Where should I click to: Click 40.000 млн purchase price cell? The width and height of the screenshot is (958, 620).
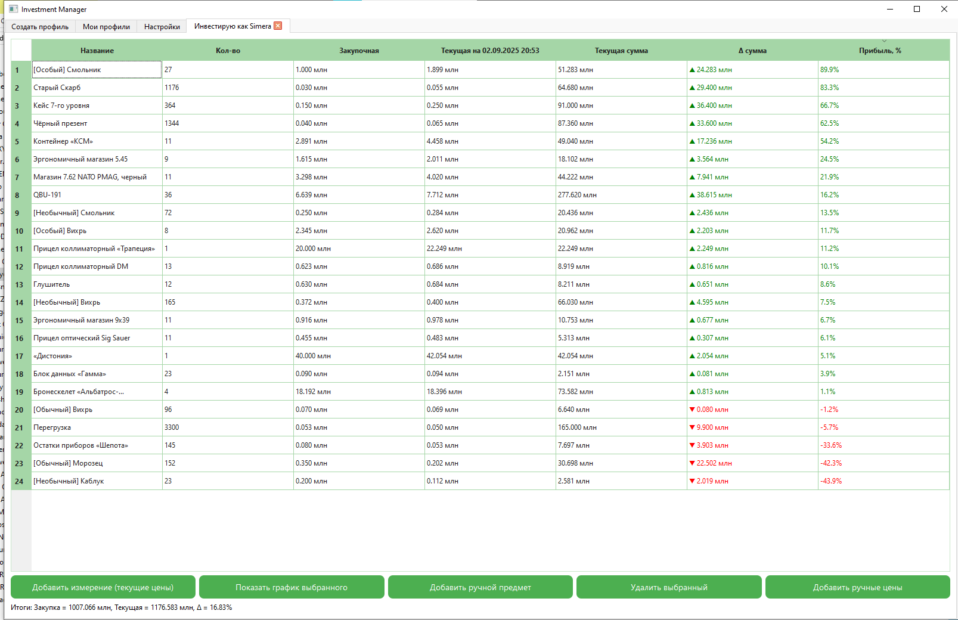[359, 356]
